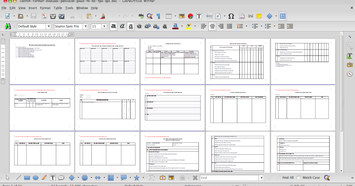Apply the font color swatch

coord(175,26)
